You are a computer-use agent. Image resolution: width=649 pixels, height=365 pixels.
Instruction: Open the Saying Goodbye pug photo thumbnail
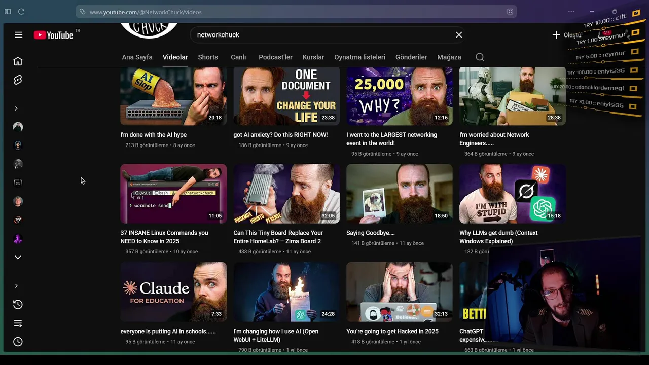tap(400, 194)
